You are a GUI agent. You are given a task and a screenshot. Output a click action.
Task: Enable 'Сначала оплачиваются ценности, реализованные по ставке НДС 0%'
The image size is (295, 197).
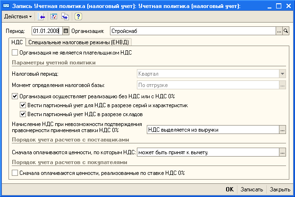15,173
